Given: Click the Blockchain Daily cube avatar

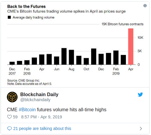Looking at the screenshot, I should coord(12,97).
